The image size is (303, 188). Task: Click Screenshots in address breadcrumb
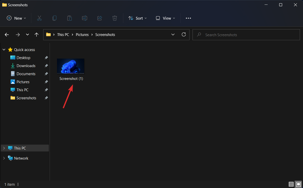pos(105,34)
